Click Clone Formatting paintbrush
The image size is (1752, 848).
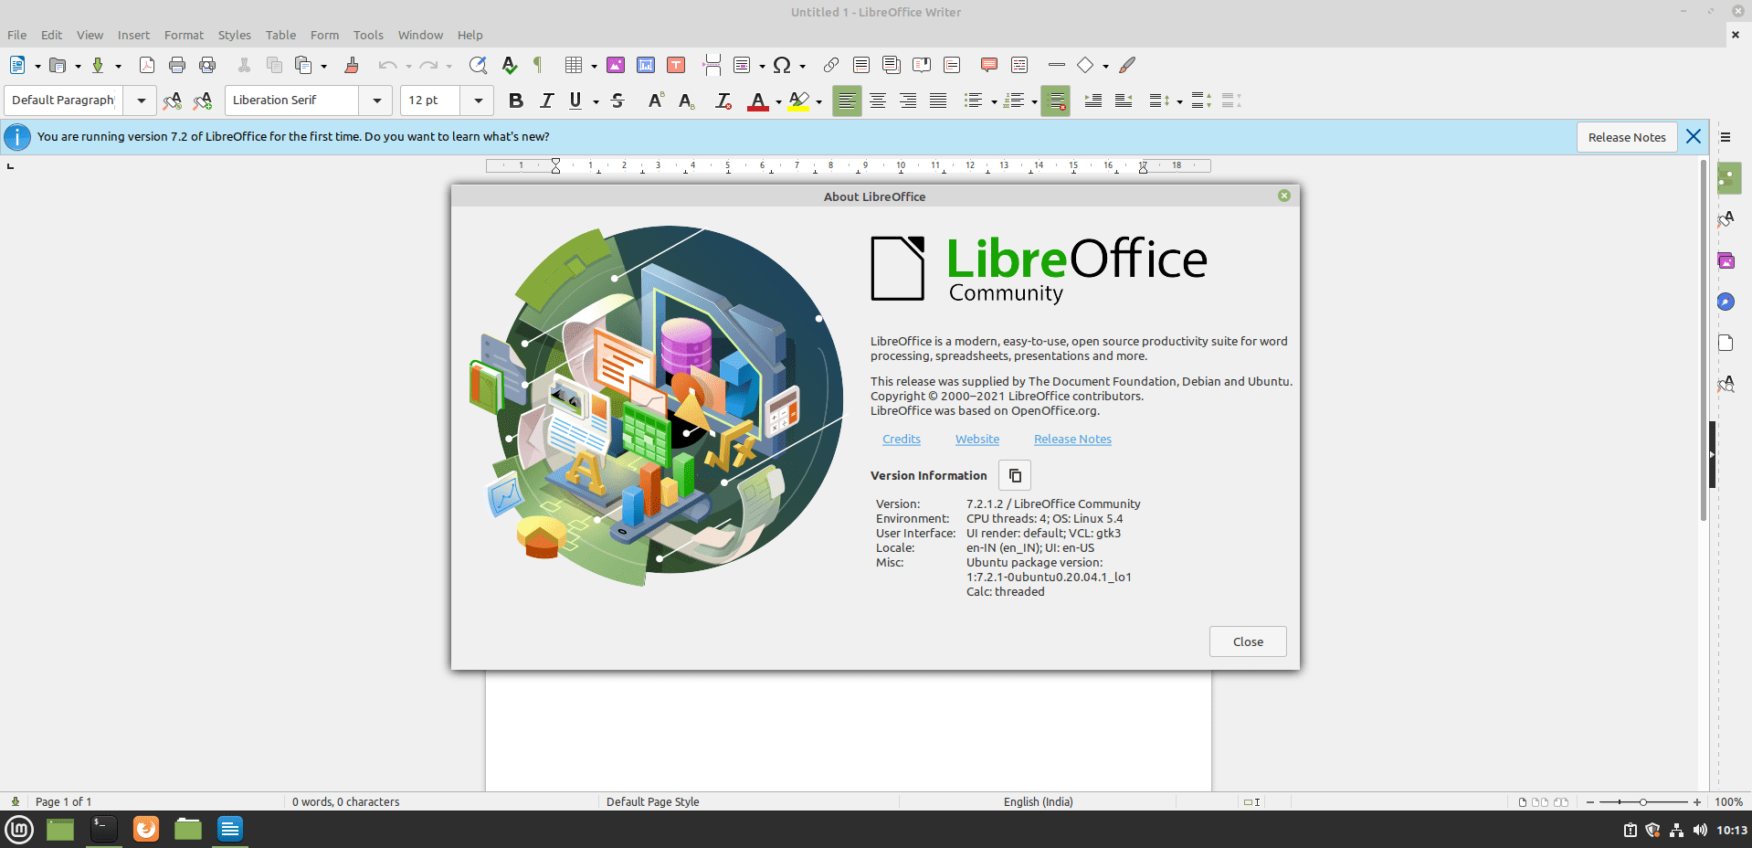pos(352,65)
